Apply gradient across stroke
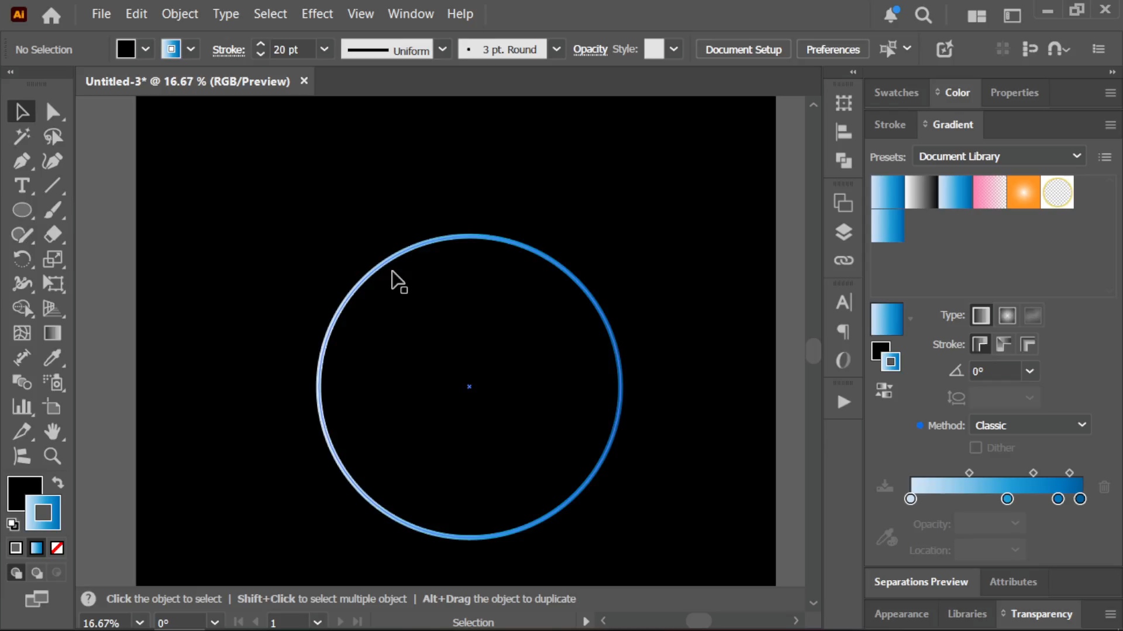This screenshot has width=1123, height=631. (1028, 344)
